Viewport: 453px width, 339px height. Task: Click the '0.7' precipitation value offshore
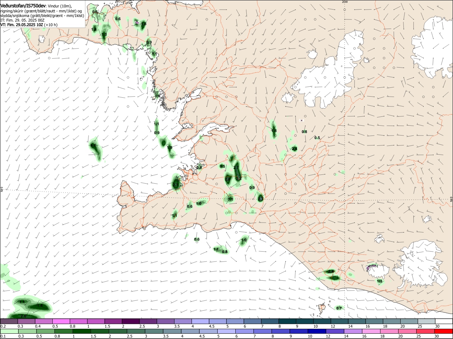tap(339, 308)
